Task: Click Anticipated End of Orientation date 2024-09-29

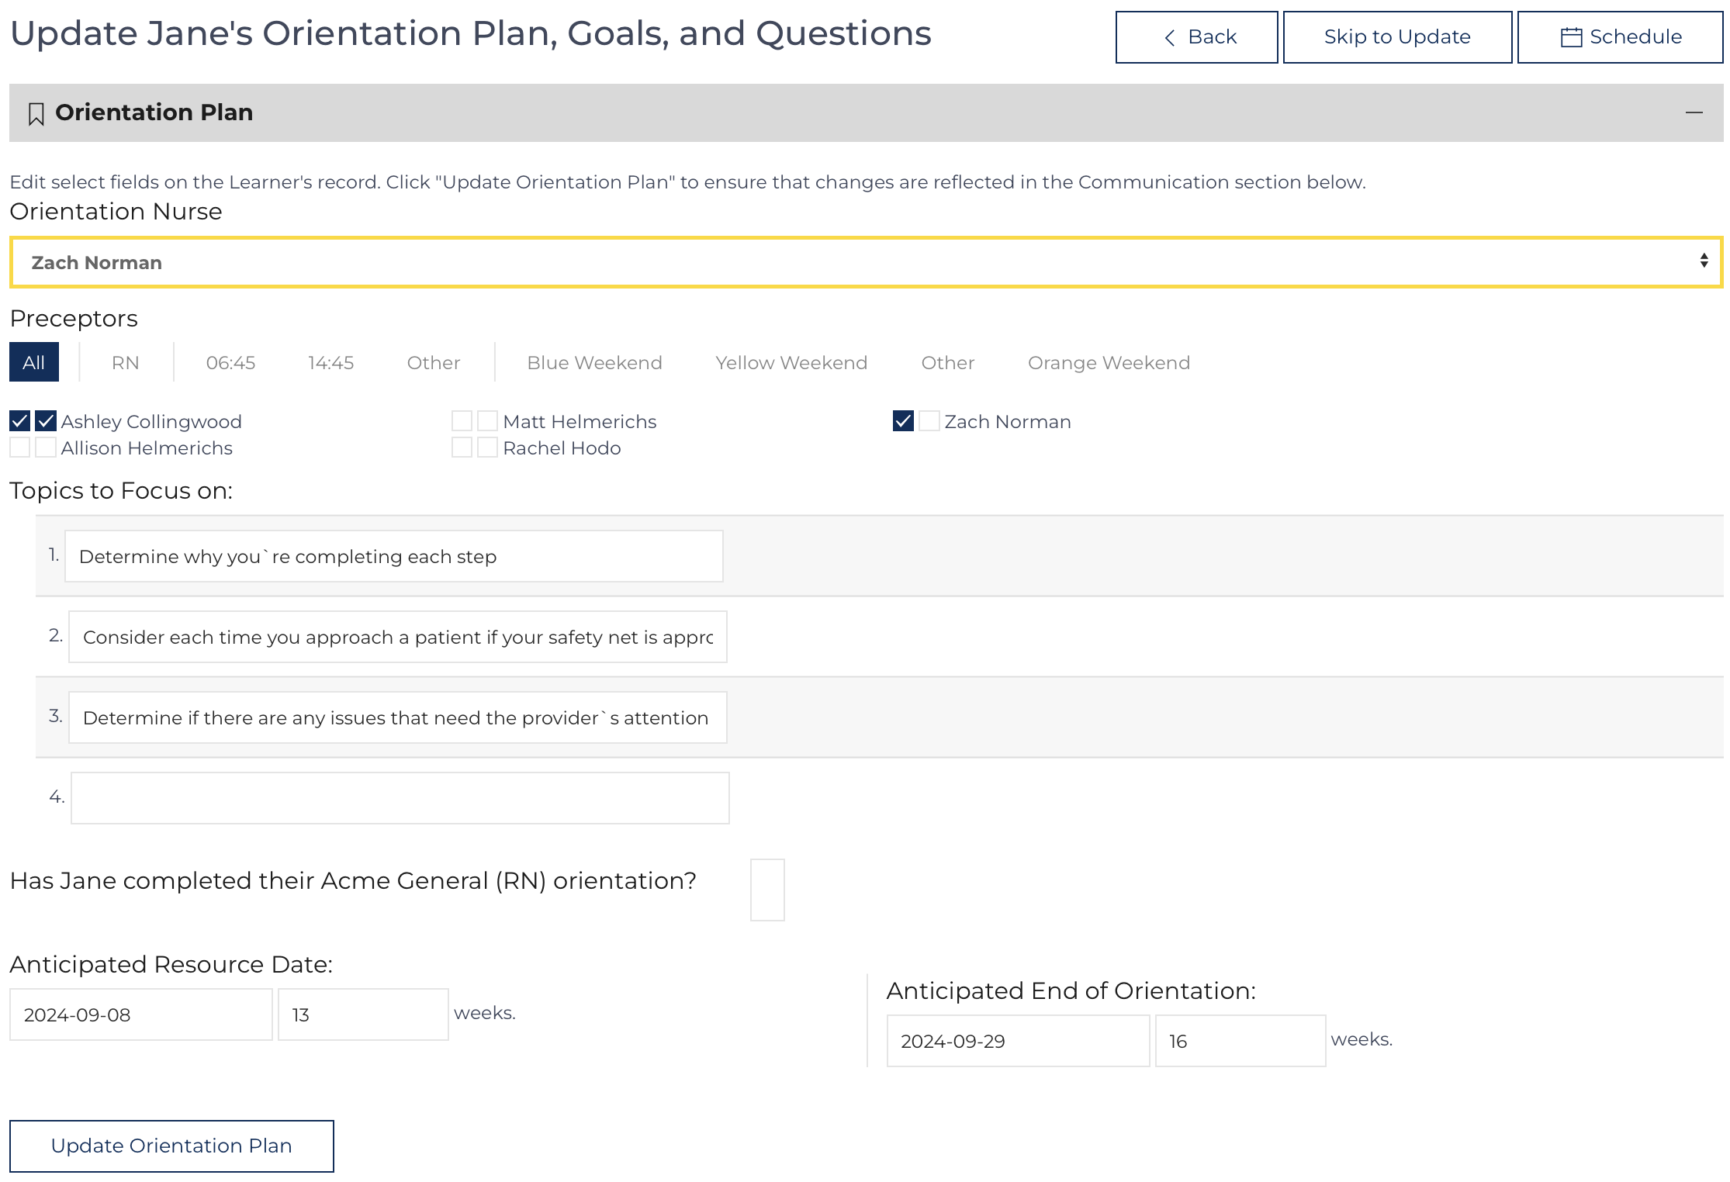Action: tap(1019, 1041)
